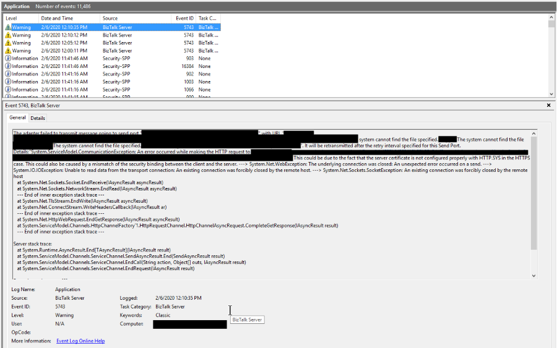Click the warning icon of the 12:00:11 PM event
Viewport: 557px width, 348px height.
pos(8,51)
